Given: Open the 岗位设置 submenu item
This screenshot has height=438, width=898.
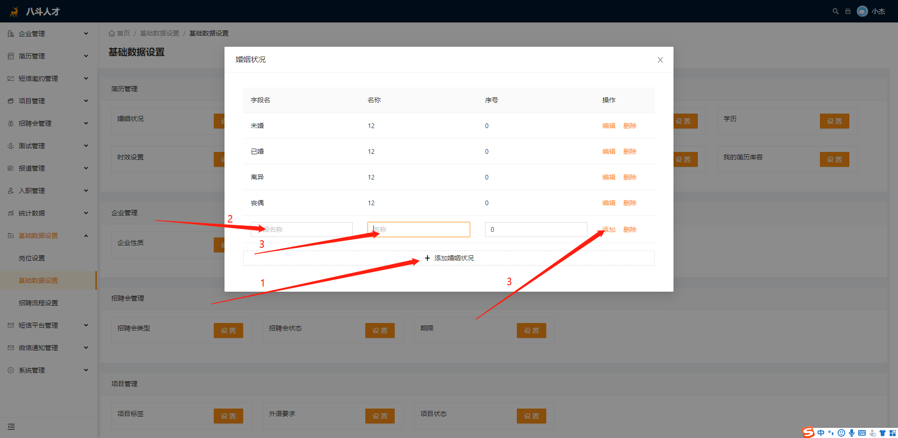Looking at the screenshot, I should 49,258.
